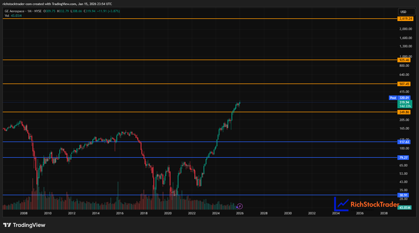Click the RichStockTrader watermark logo
The image size is (419, 233).
coord(367,204)
